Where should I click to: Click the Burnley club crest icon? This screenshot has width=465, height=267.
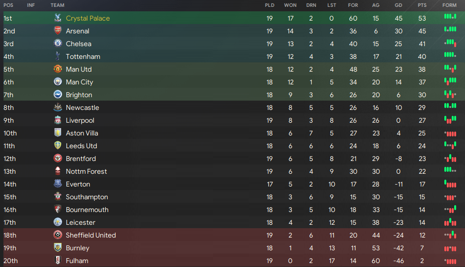(x=58, y=248)
